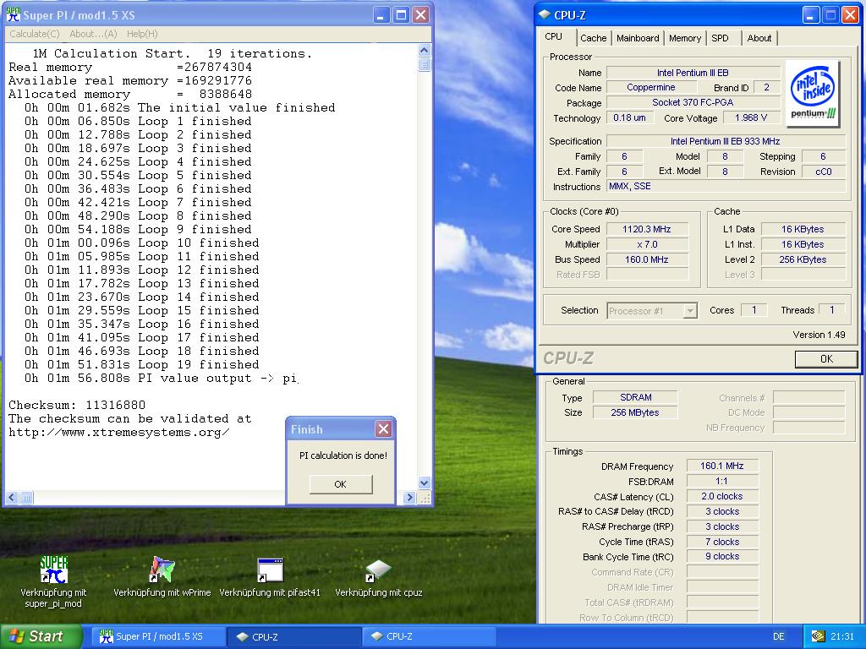Image resolution: width=866 pixels, height=649 pixels.
Task: Click the PI value output line
Action: click(x=161, y=379)
